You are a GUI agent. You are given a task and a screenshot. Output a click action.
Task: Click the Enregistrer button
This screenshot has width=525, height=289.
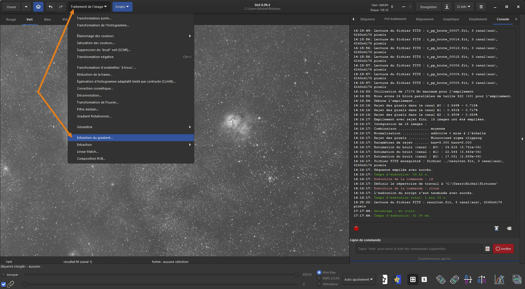point(428,7)
